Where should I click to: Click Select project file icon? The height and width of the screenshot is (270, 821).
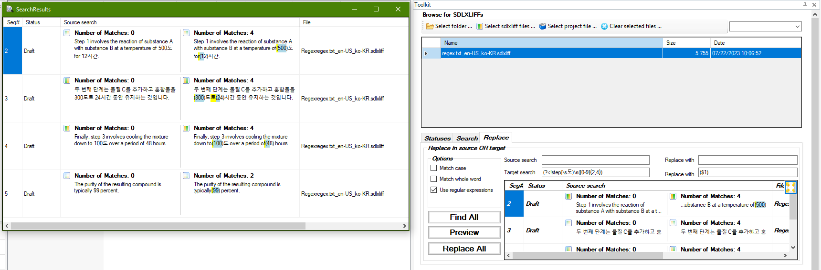(x=543, y=27)
